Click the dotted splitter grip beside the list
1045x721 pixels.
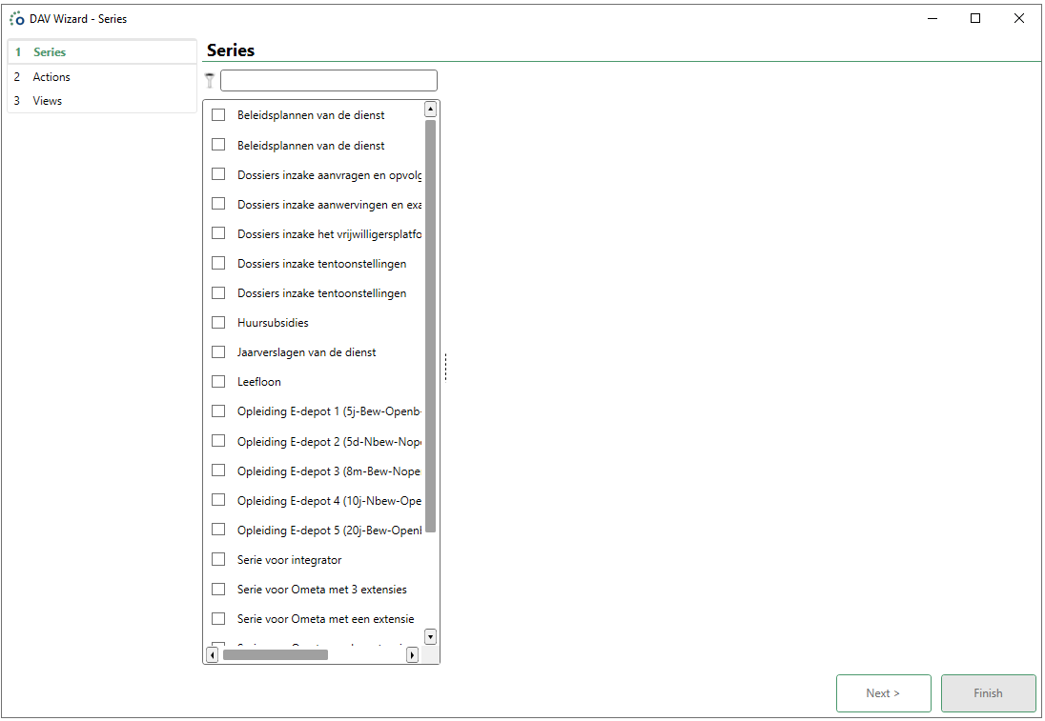(445, 367)
